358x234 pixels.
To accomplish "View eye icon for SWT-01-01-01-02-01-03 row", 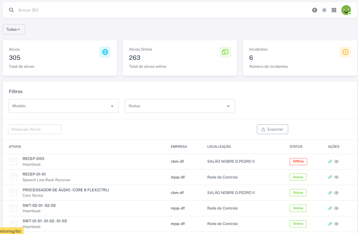I will point(336,224).
